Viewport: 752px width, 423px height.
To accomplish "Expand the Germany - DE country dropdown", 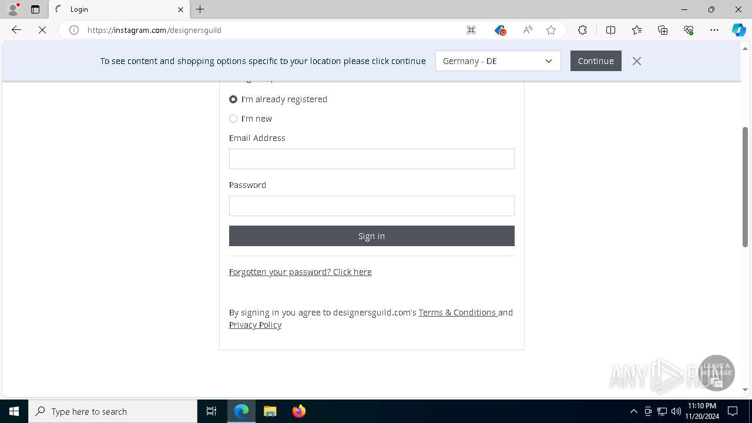I will [498, 61].
